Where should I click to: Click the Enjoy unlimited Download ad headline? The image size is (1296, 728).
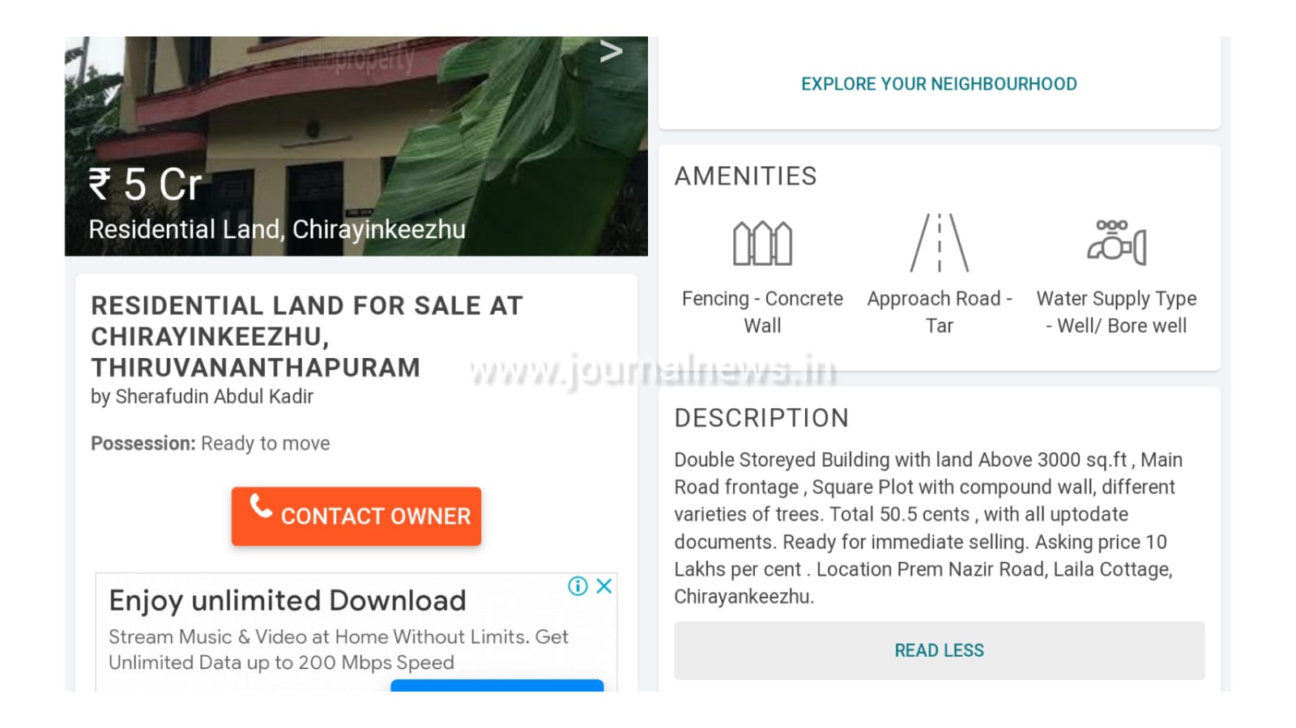point(288,601)
